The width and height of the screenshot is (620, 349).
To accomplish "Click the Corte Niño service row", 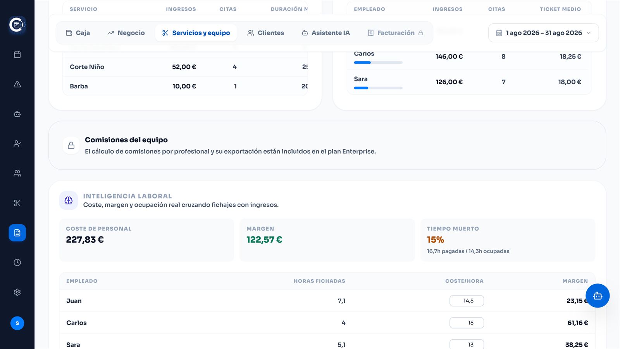I will 185,67.
